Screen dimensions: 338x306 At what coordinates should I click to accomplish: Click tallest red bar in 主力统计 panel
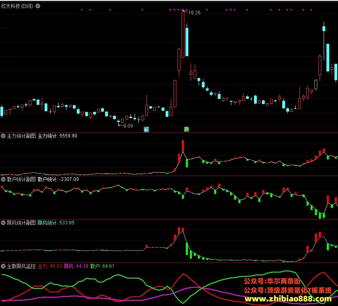coord(183,146)
